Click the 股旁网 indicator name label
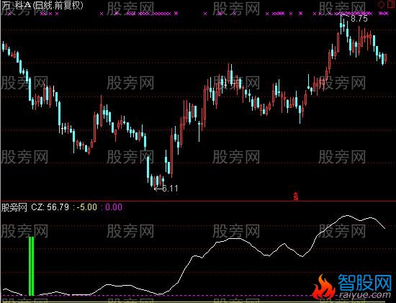The height and width of the screenshot is (303, 396). point(14,207)
